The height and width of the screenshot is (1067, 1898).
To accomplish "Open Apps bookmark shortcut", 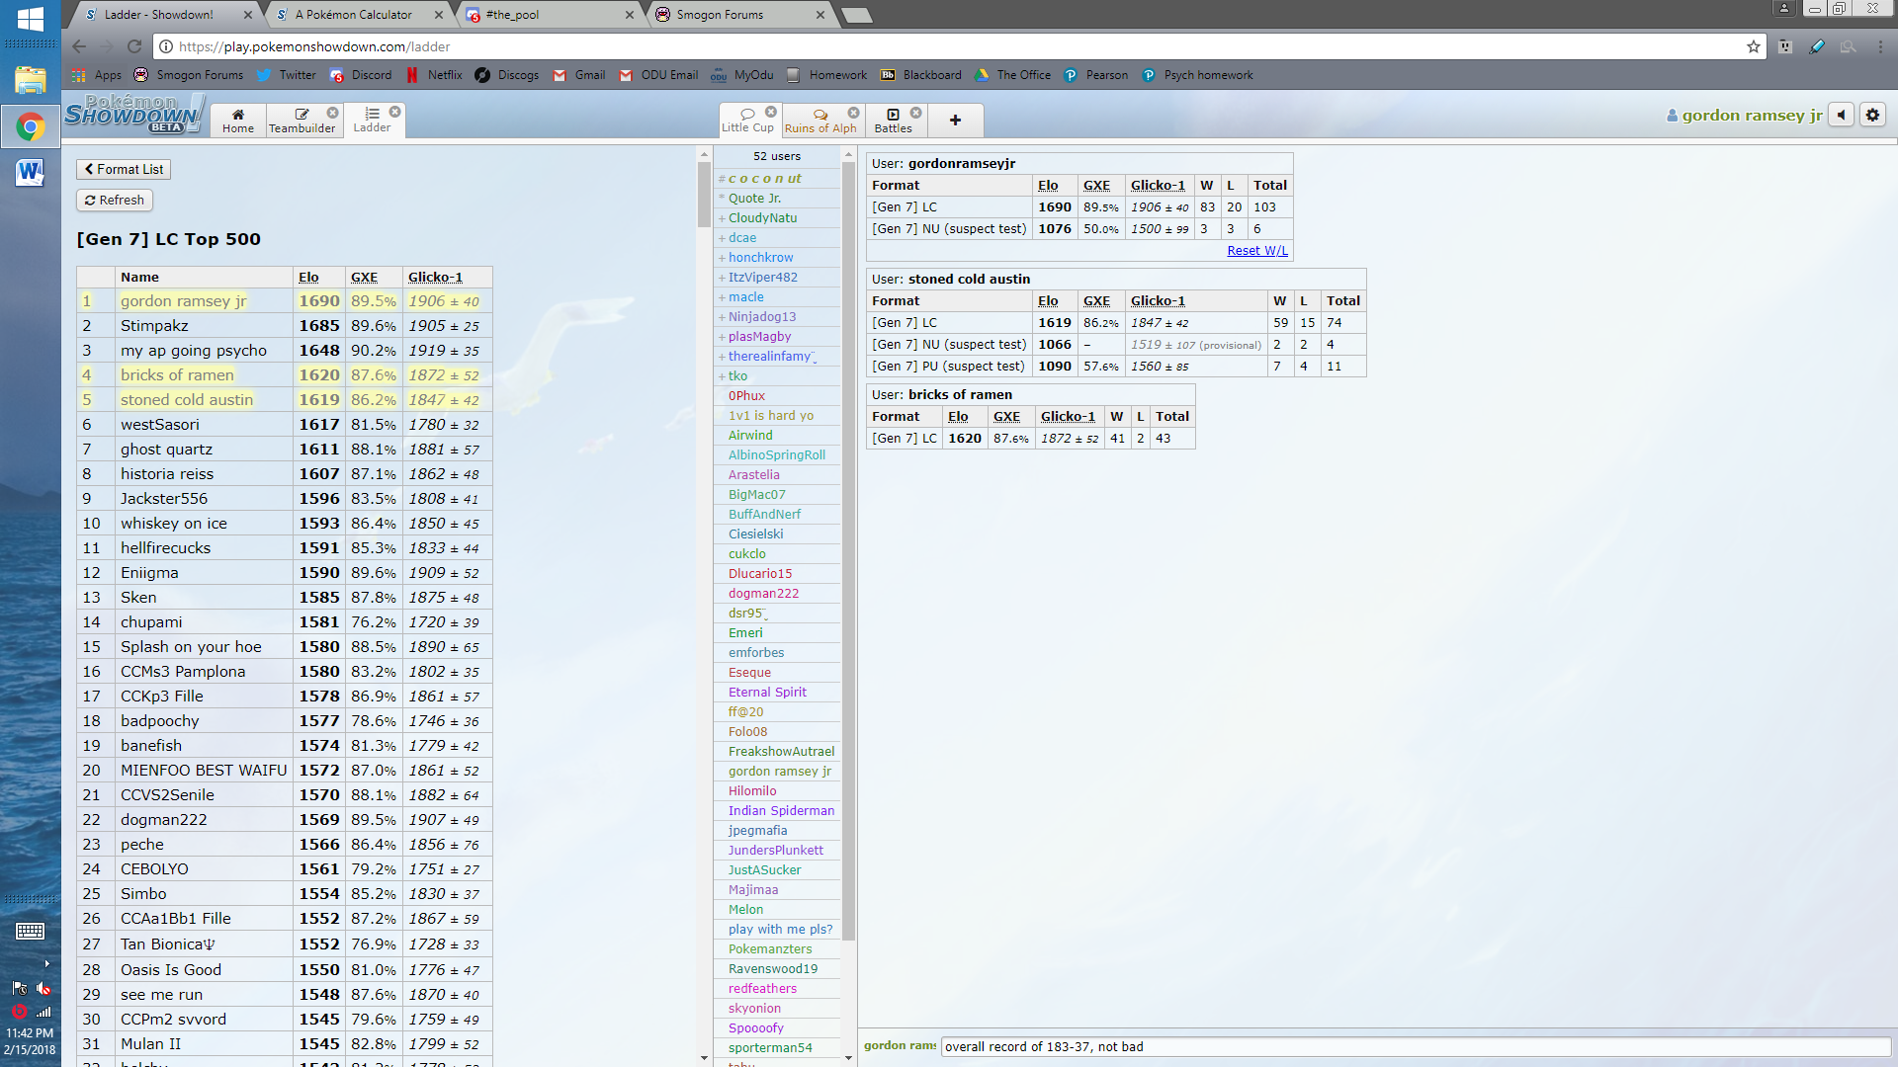I will tap(97, 75).
